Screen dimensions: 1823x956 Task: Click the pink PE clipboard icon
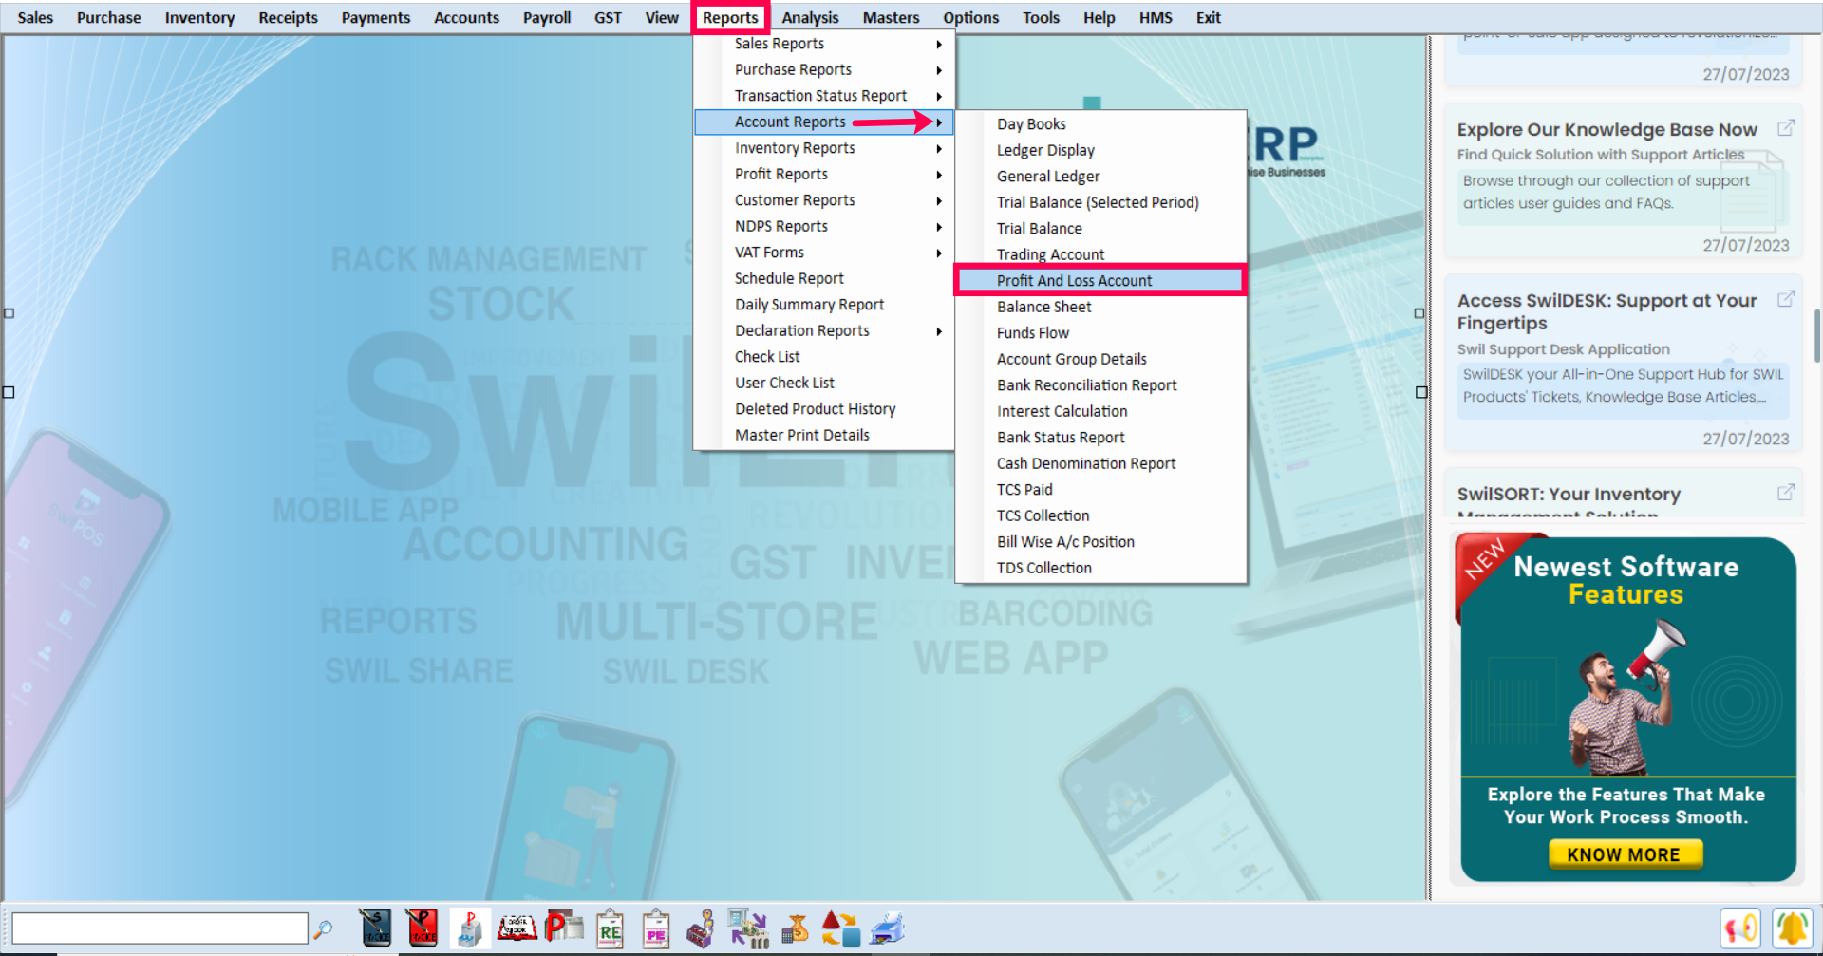(x=655, y=928)
